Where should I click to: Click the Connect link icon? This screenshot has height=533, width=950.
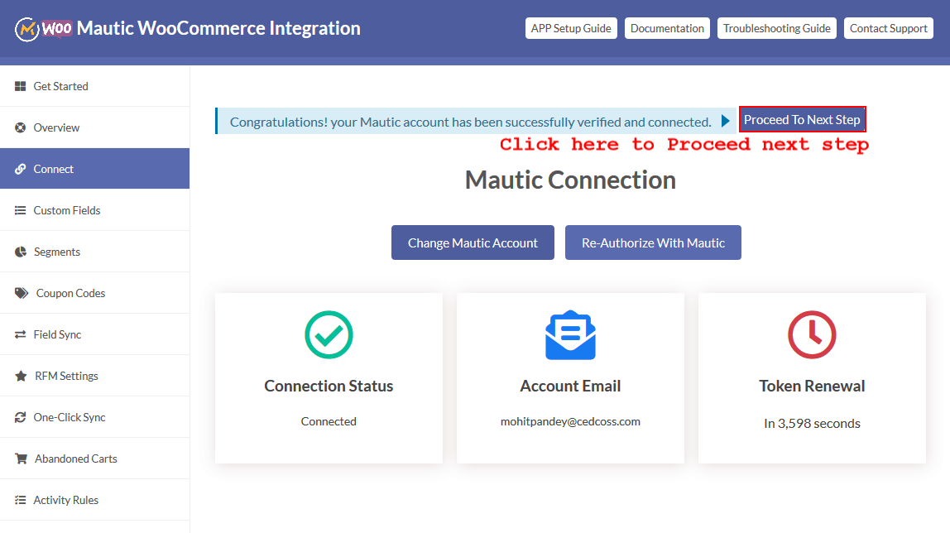20,169
